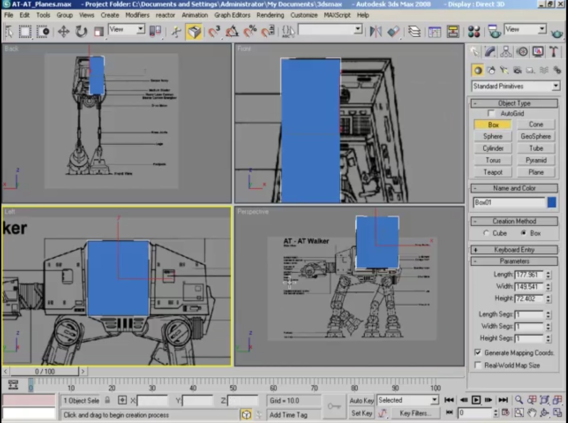
Task: Collapse the Object Type rollout
Action: 514,104
